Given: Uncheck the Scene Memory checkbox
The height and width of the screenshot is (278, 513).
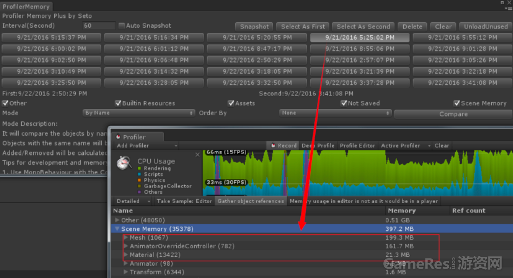Looking at the screenshot, I should (x=457, y=103).
